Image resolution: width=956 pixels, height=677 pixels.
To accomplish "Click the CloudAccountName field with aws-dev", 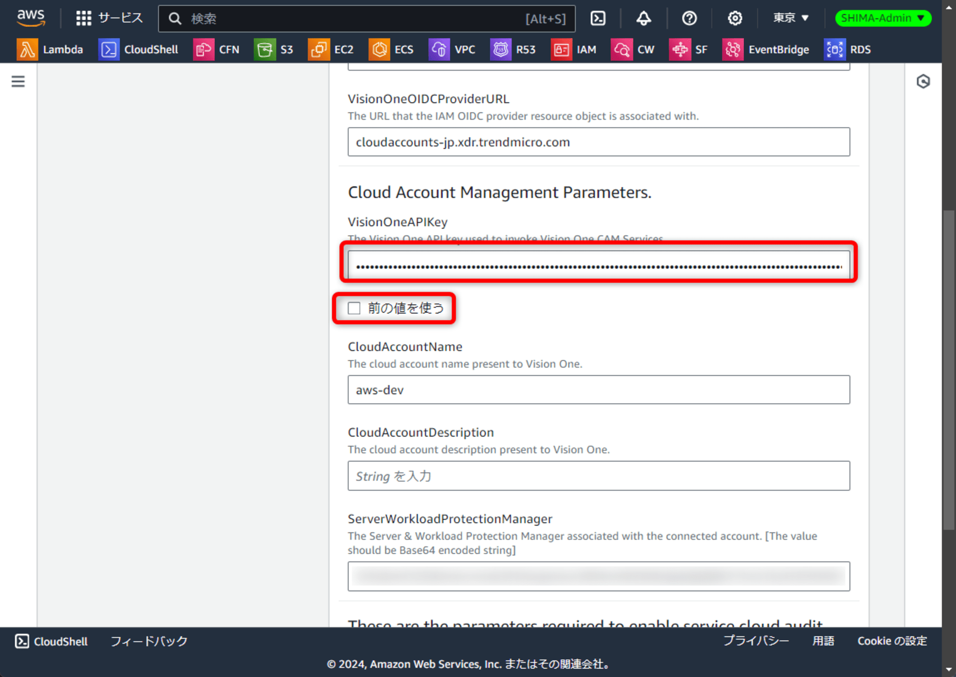I will [x=598, y=390].
